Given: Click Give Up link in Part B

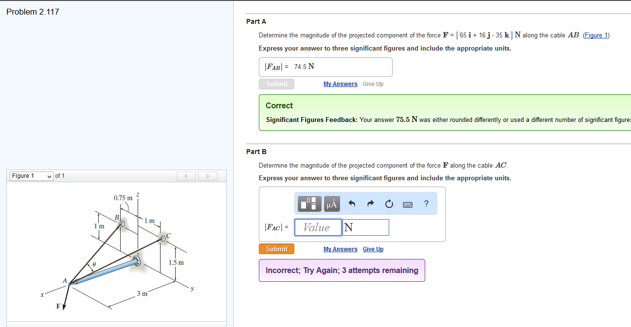Looking at the screenshot, I should pyautogui.click(x=373, y=249).
